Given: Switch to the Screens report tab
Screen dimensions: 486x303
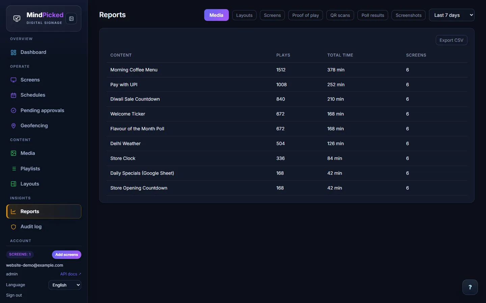Looking at the screenshot, I should coord(272,15).
